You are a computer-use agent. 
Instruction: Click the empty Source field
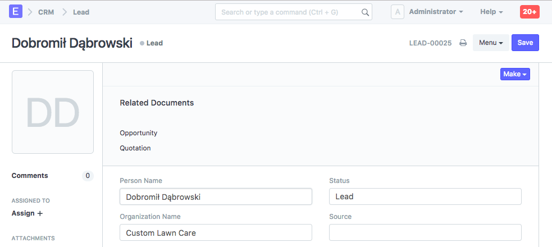click(x=425, y=232)
